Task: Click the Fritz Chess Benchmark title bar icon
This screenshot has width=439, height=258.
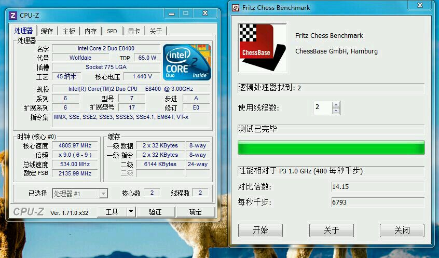Action: (236, 8)
